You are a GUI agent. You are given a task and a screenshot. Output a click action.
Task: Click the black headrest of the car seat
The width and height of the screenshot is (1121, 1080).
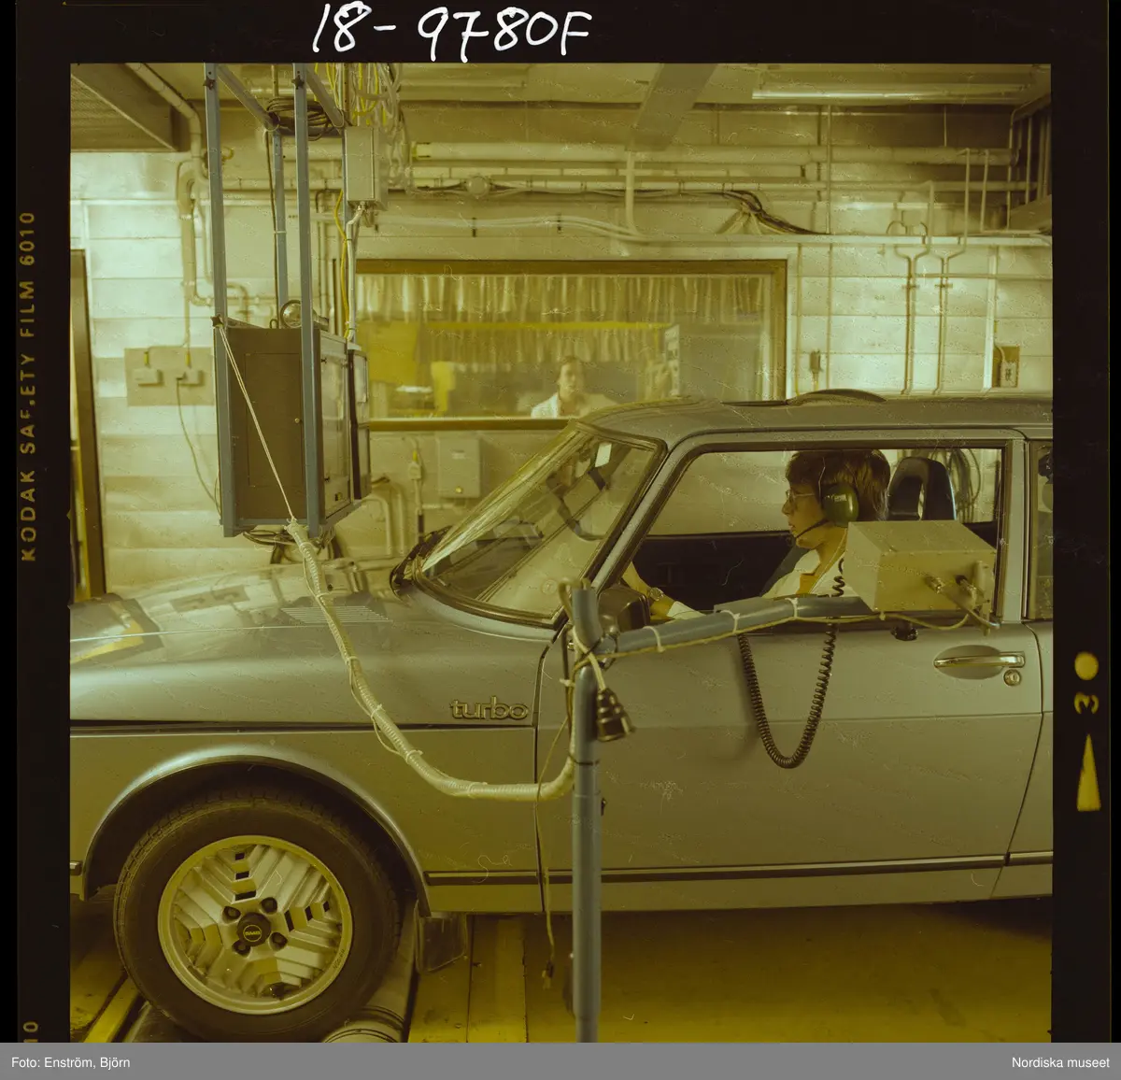pyautogui.click(x=920, y=490)
